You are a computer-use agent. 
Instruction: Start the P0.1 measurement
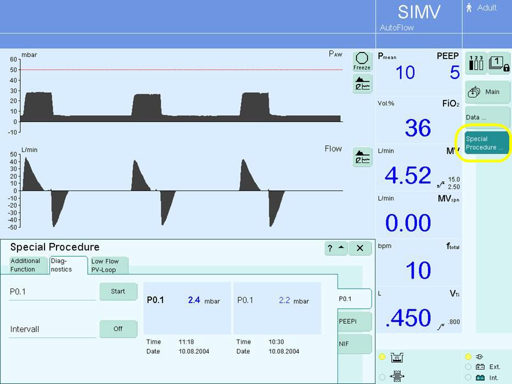point(118,291)
